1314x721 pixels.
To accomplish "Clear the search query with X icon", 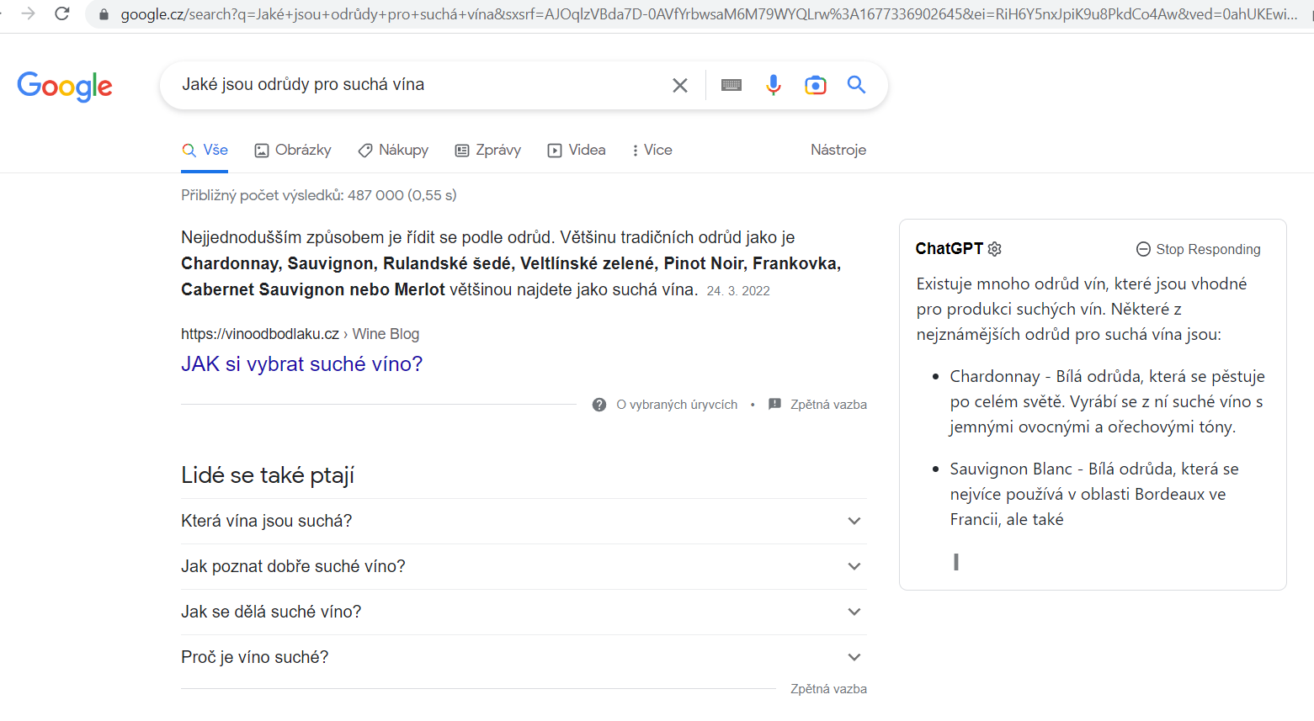I will click(x=680, y=85).
